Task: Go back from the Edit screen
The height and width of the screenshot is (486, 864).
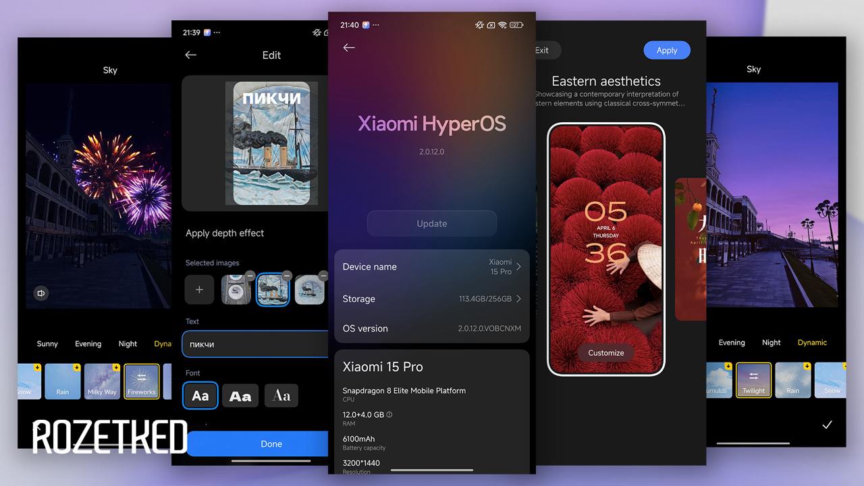Action: [191, 55]
